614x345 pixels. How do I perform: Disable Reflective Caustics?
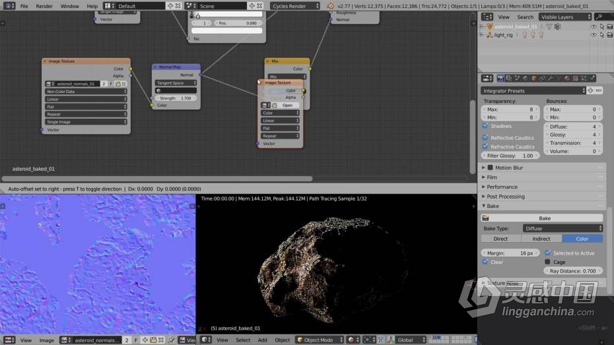click(485, 137)
